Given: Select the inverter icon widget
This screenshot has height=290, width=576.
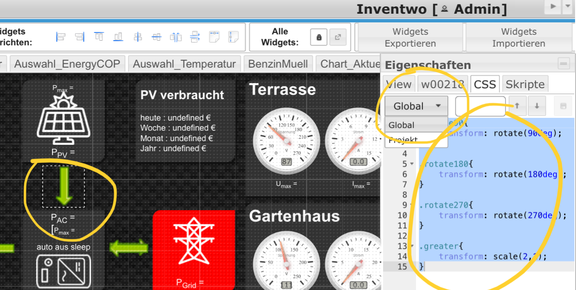Looking at the screenshot, I should click(x=64, y=272).
